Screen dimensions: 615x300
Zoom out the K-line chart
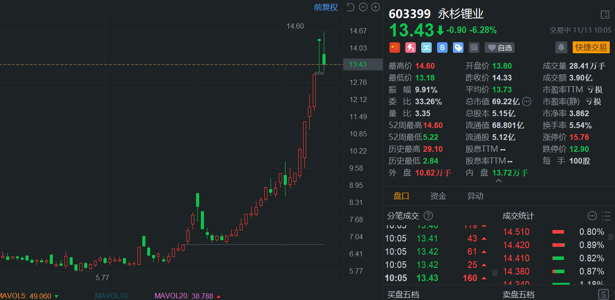363,7
